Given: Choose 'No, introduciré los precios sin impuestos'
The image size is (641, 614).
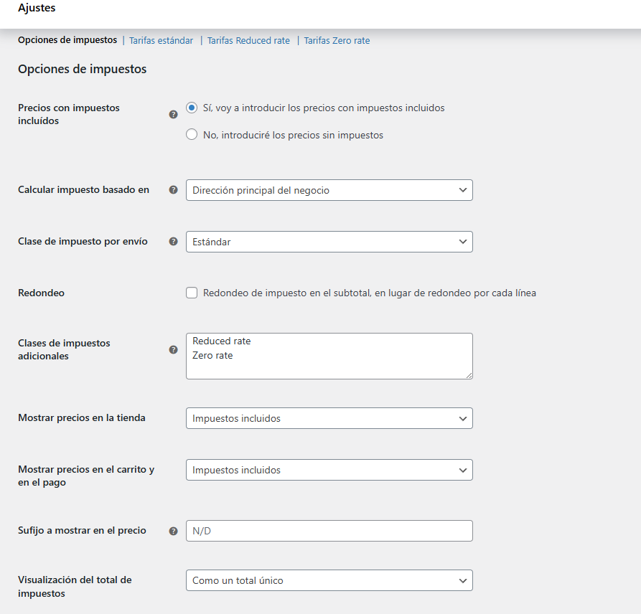Looking at the screenshot, I should (192, 135).
